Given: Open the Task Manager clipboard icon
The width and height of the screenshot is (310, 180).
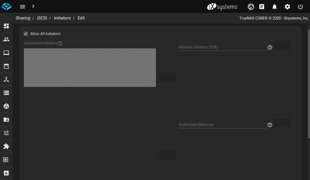Looking at the screenshot, I should click(x=262, y=7).
